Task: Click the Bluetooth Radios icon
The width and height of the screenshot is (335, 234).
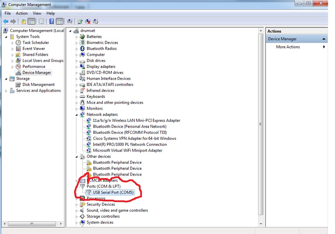Action: pyautogui.click(x=82, y=49)
